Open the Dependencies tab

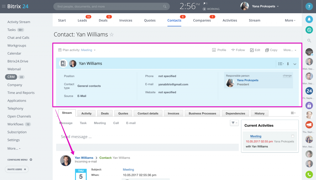235,113
